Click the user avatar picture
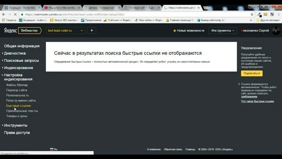Screen dimensions: 282x159 click(x=276, y=30)
